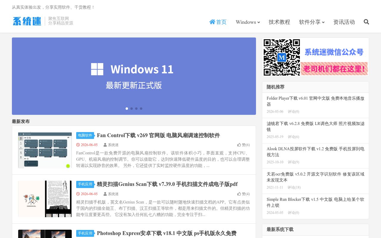Open the Fan Control post thumbnail
This screenshot has height=238, width=381.
tap(45, 150)
